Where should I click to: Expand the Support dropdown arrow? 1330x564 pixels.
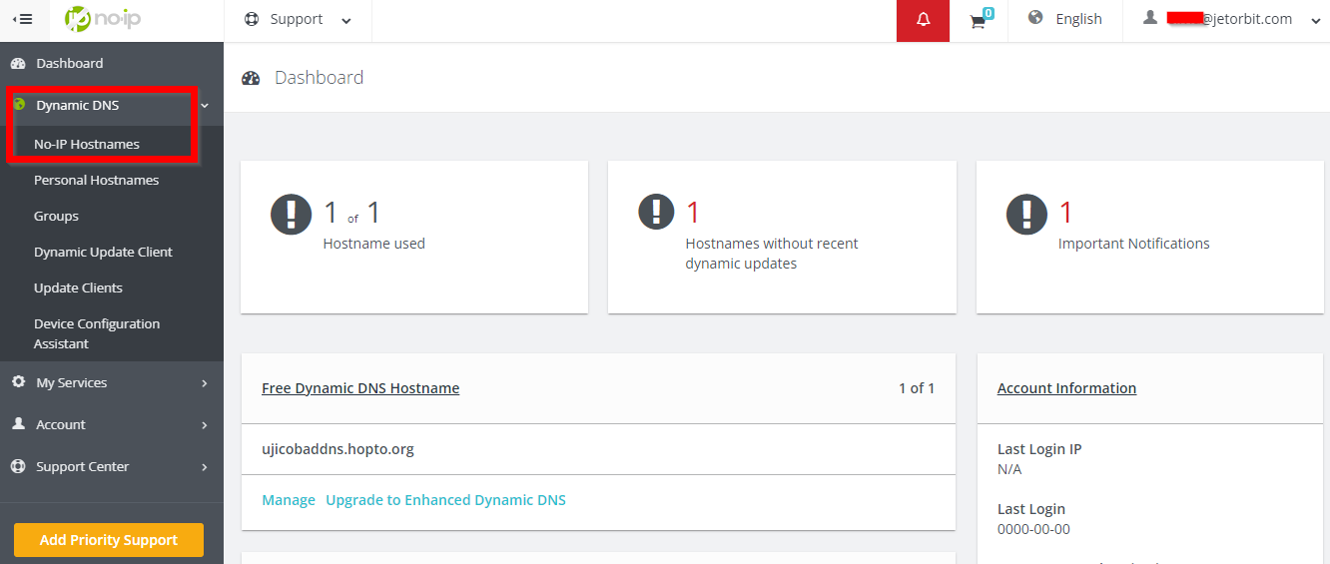coord(346,20)
